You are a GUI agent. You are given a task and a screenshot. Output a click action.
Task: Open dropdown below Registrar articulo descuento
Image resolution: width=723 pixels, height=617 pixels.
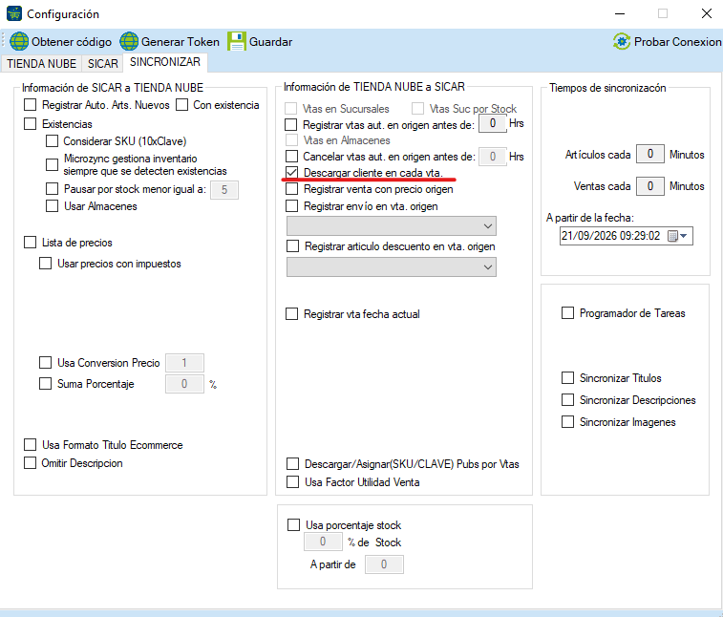pyautogui.click(x=392, y=267)
